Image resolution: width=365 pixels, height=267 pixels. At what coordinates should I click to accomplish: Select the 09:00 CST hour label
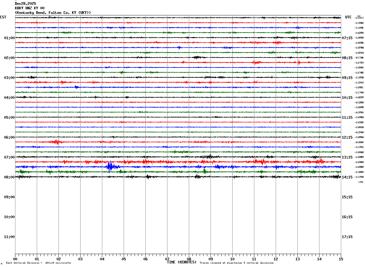click(x=9, y=197)
